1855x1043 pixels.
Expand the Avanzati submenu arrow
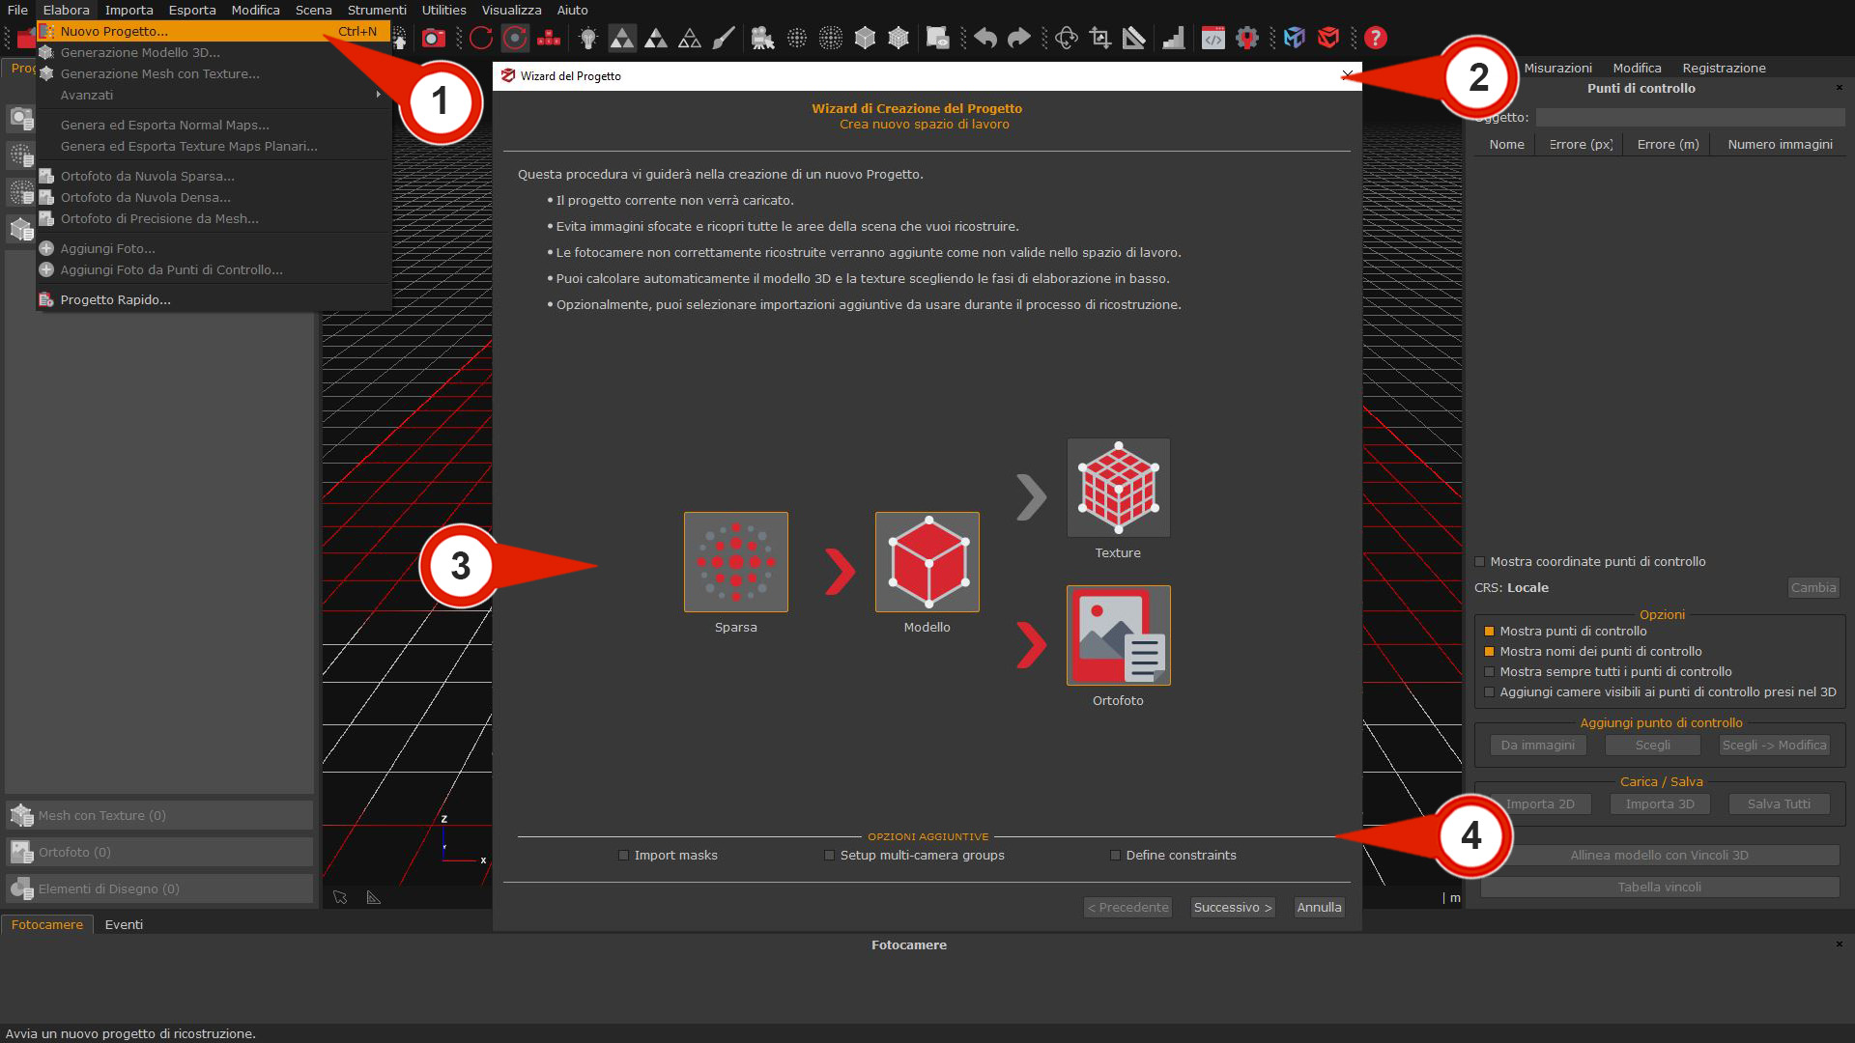378,95
